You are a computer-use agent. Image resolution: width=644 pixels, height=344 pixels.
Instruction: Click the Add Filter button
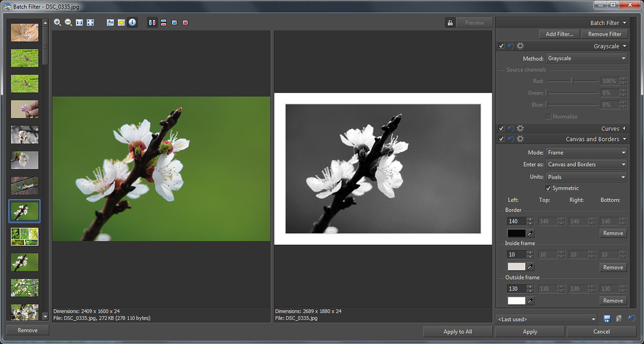(559, 34)
